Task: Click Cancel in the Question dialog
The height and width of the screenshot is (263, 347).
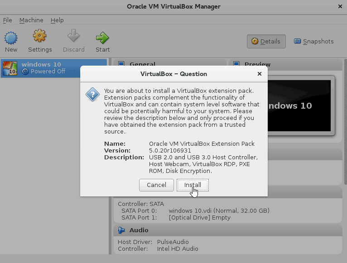Action: tap(156, 185)
